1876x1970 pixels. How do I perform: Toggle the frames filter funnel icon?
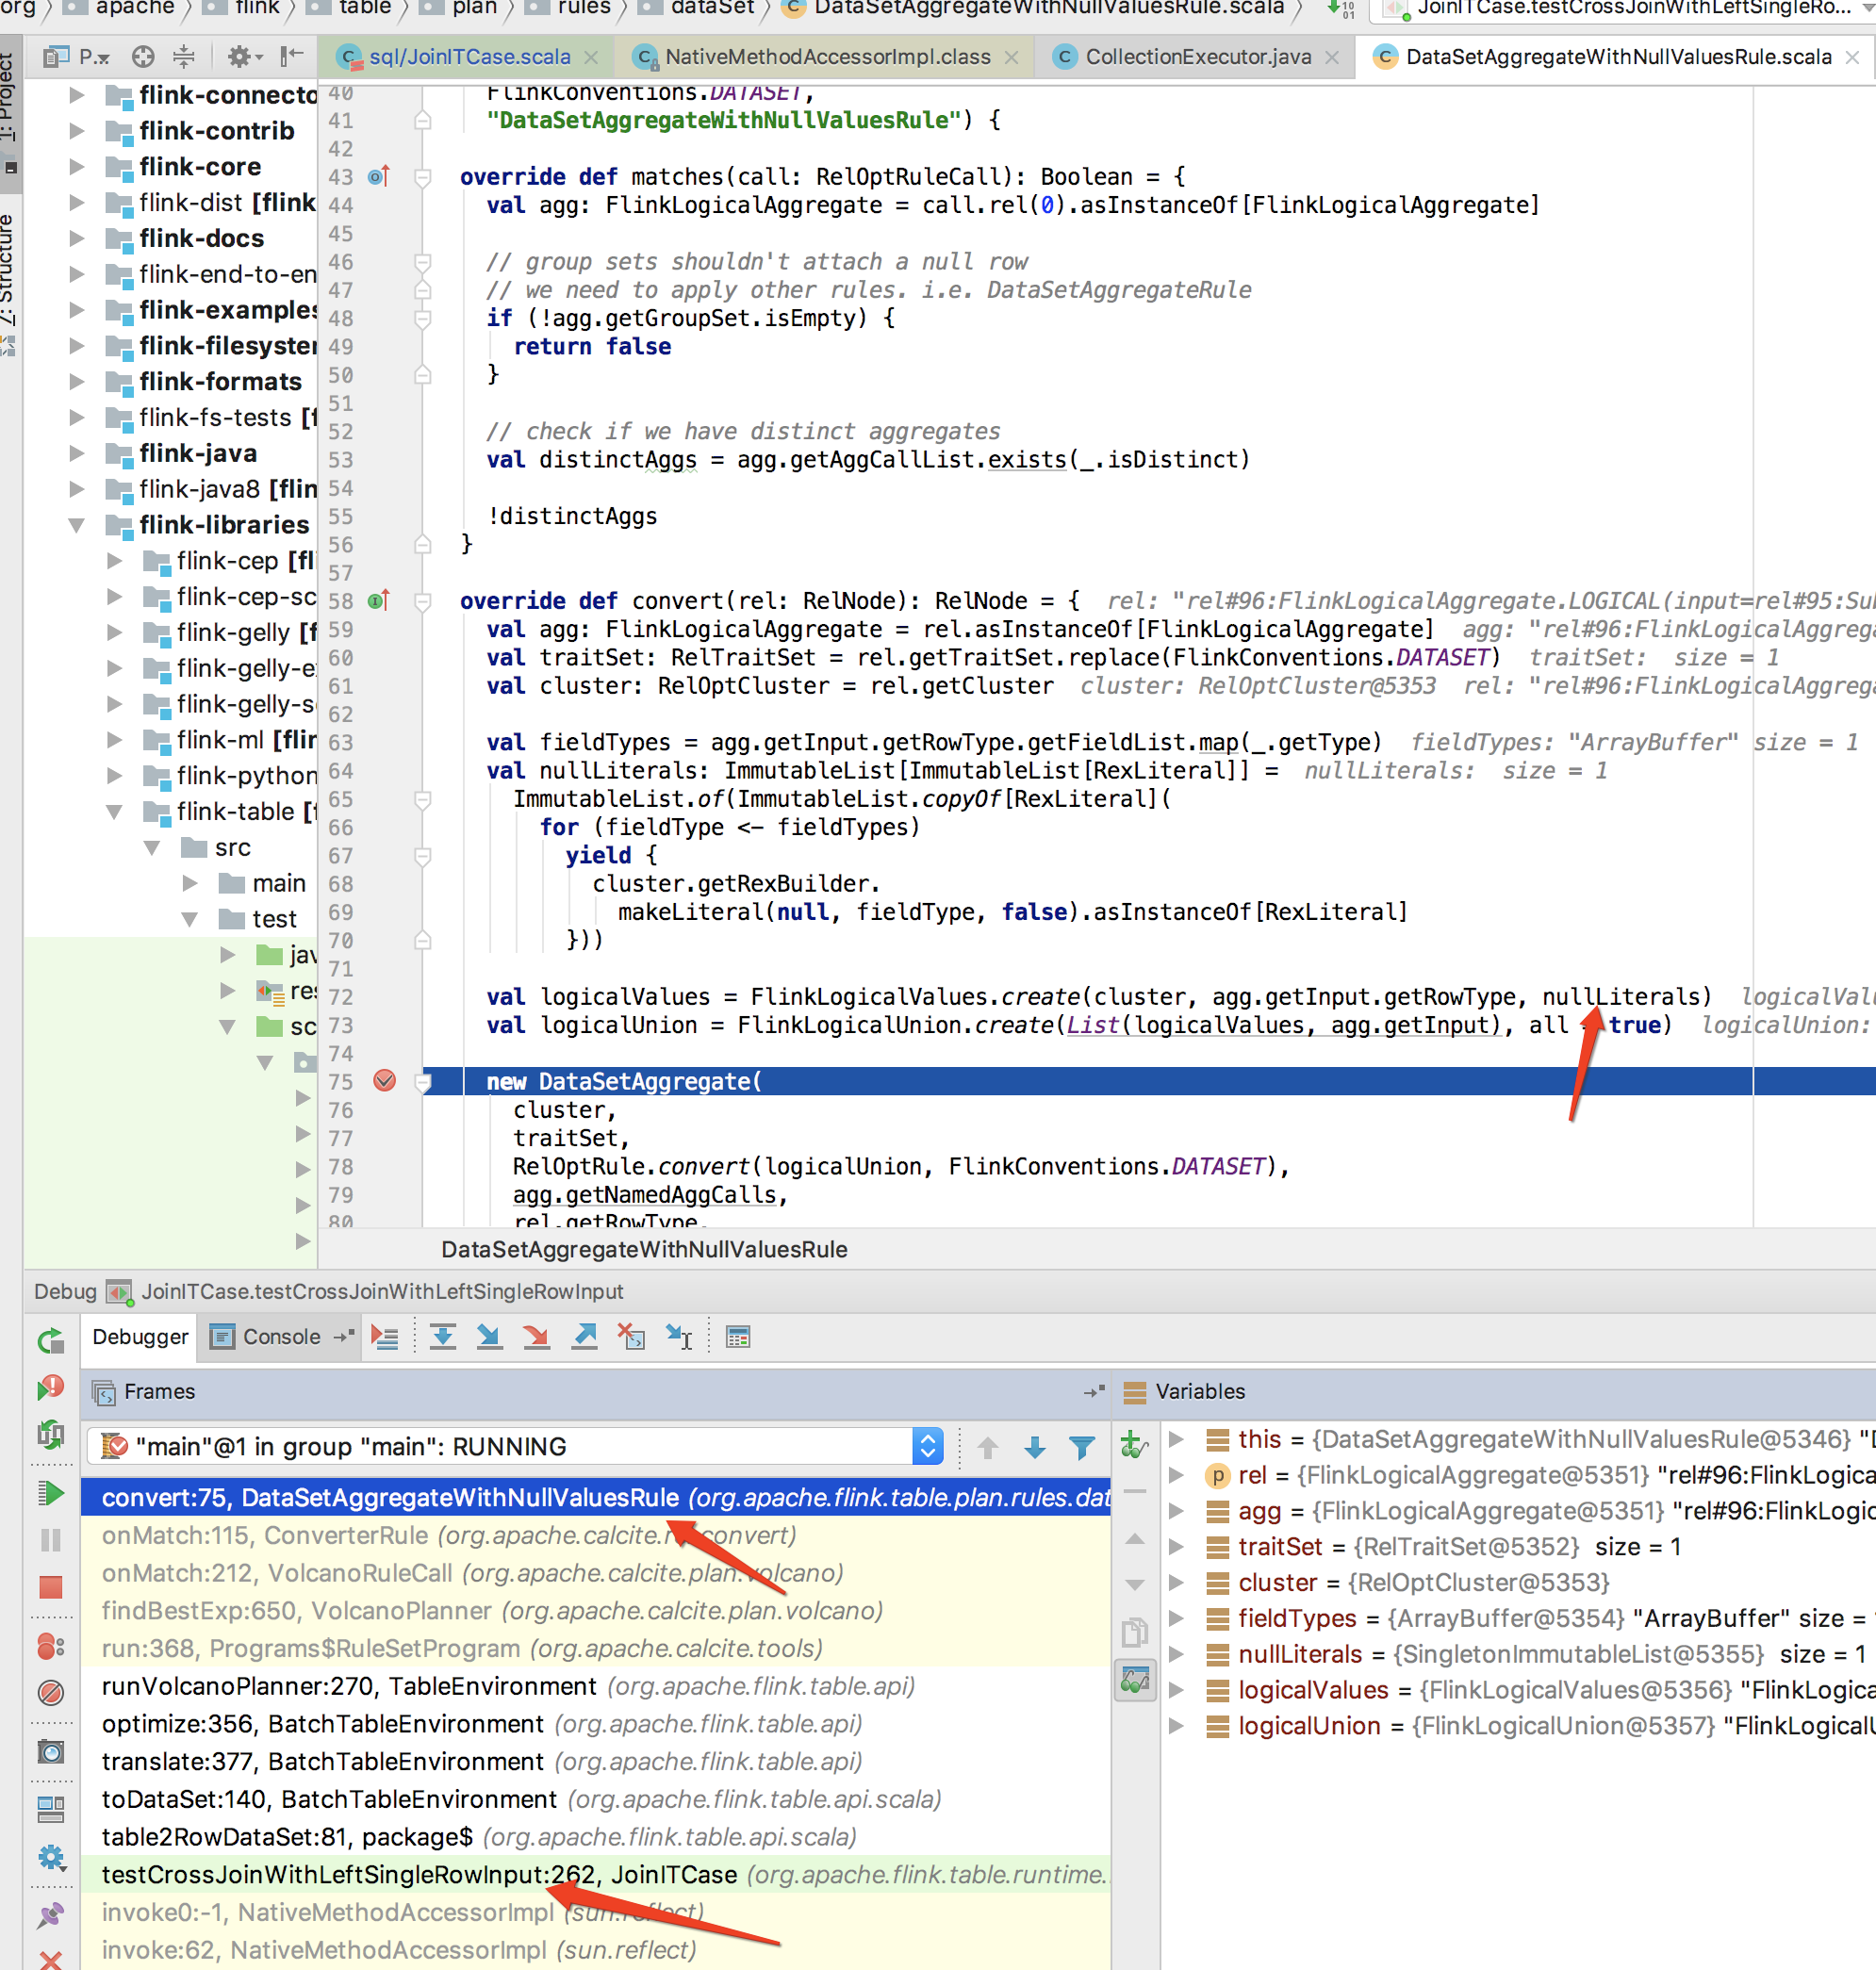[x=1081, y=1447]
